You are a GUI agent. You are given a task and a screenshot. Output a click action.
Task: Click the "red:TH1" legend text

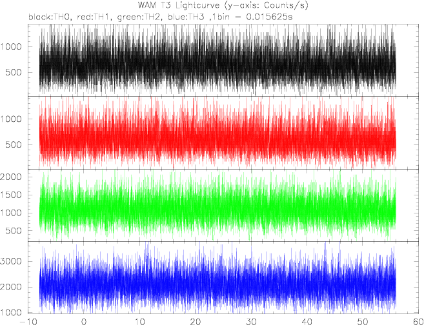[95, 17]
